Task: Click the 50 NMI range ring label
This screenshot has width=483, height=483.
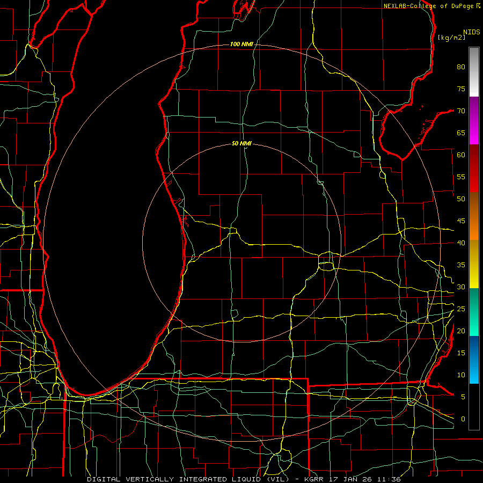Action: click(x=241, y=143)
